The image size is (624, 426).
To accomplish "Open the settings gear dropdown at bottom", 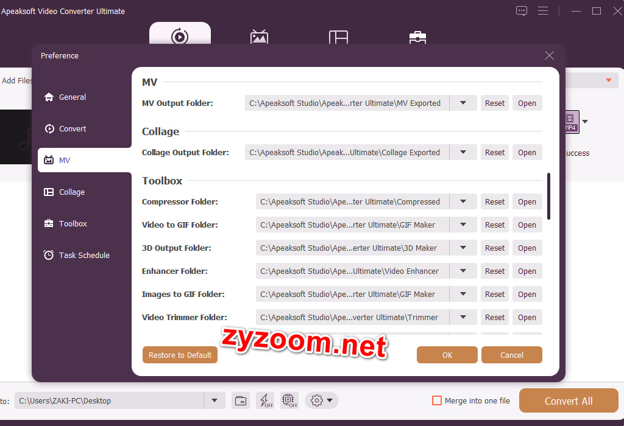I will [x=322, y=400].
